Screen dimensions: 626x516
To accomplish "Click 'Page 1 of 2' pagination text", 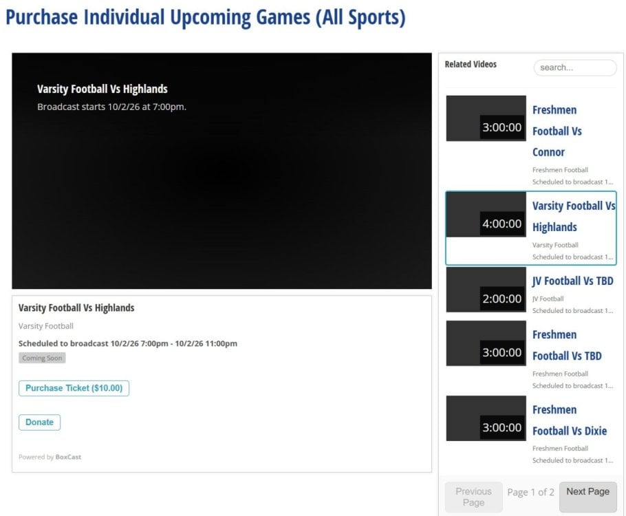I will pyautogui.click(x=530, y=492).
